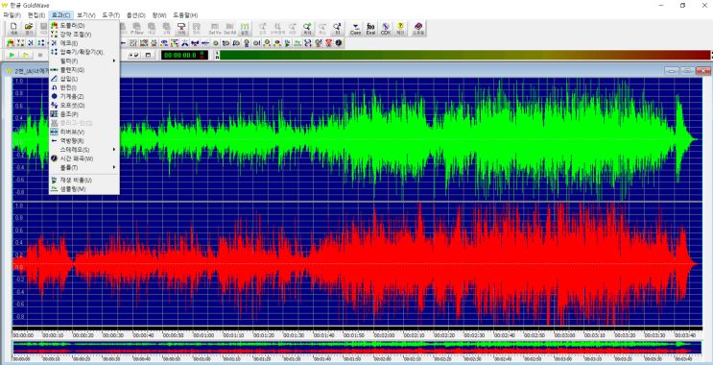
Task: Choose 재생 비율(U) menu entry
Action: click(x=84, y=180)
